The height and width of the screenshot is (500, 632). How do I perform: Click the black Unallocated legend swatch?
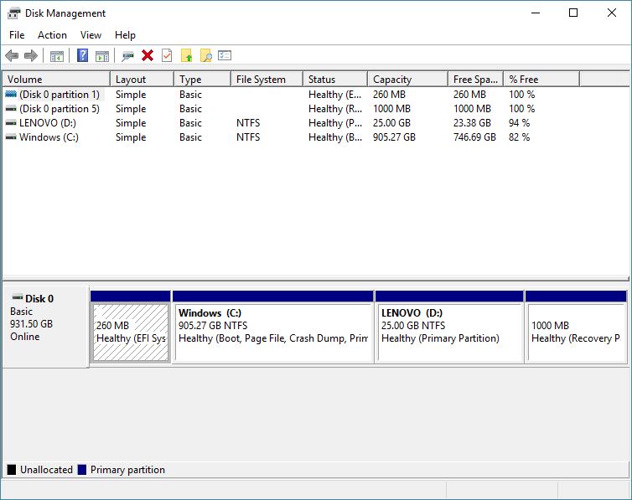coord(12,469)
